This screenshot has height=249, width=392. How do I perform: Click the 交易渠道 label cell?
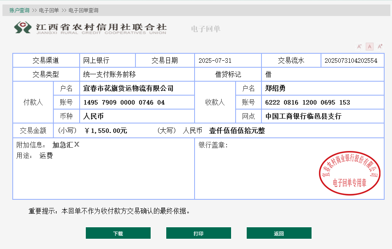tap(46, 60)
